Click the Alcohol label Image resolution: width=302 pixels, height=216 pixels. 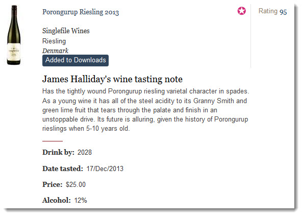pyautogui.click(x=57, y=200)
